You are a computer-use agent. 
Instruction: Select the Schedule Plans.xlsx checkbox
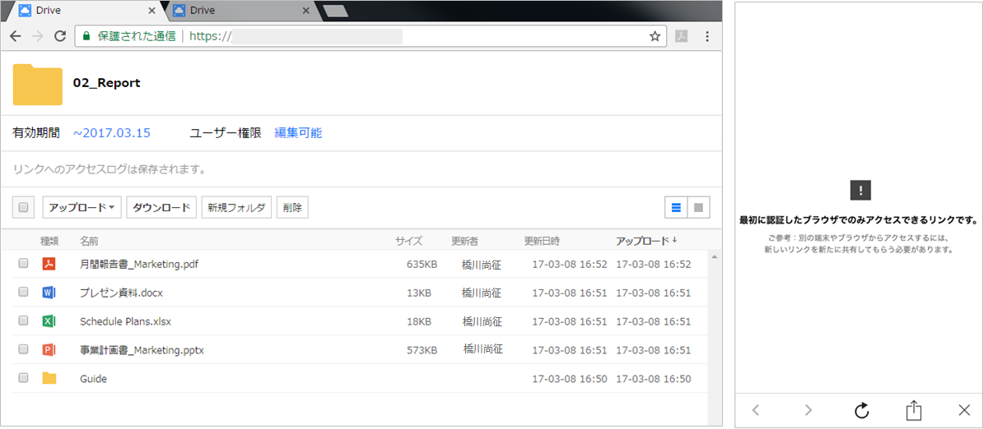click(24, 321)
